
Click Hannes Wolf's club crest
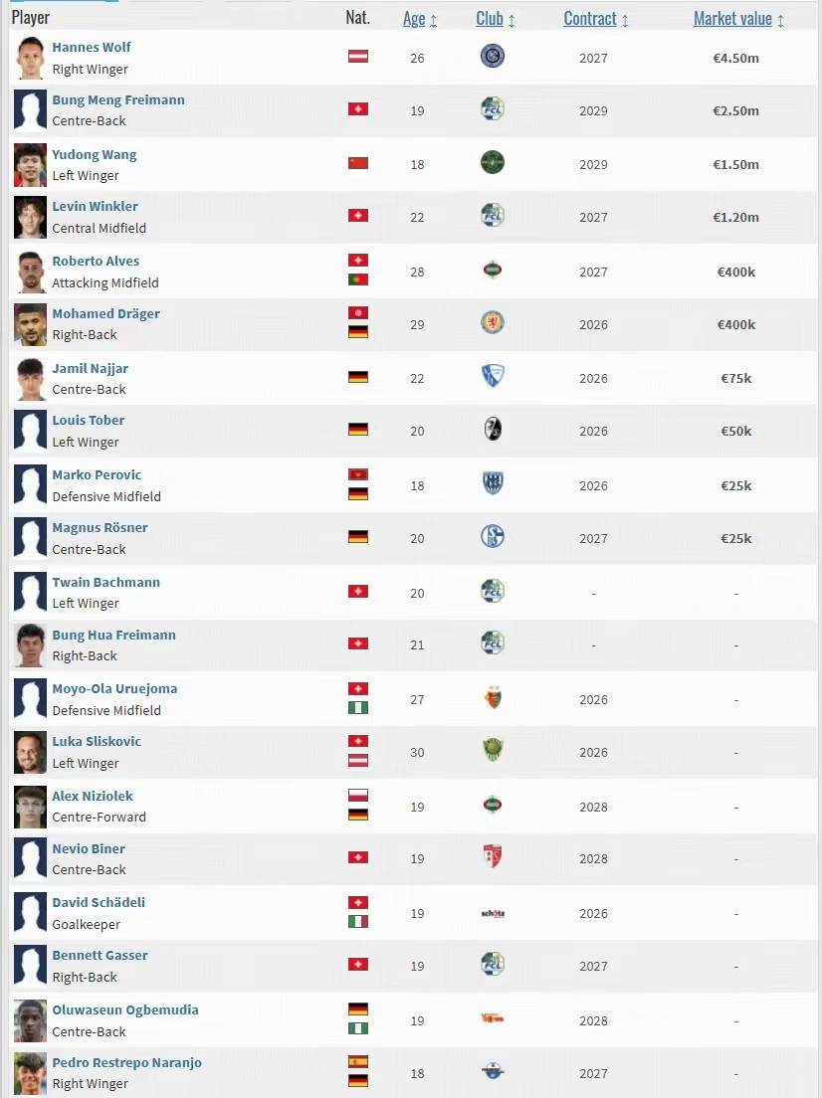click(492, 57)
